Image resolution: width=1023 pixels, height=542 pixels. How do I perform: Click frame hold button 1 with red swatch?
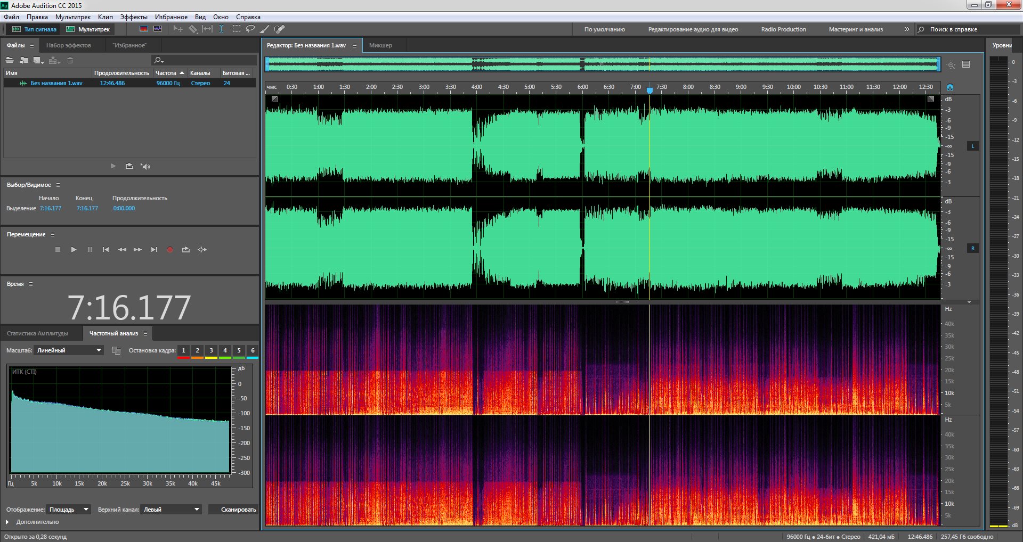pyautogui.click(x=183, y=351)
